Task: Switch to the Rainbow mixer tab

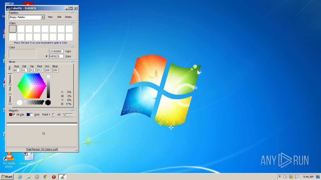Action: (x=10, y=79)
